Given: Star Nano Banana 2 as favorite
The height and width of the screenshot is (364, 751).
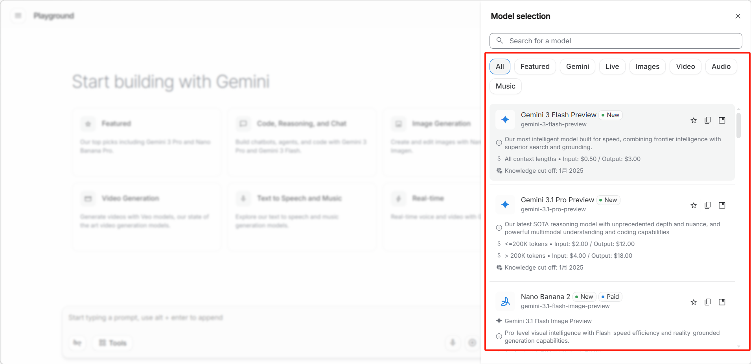Looking at the screenshot, I should tap(694, 302).
